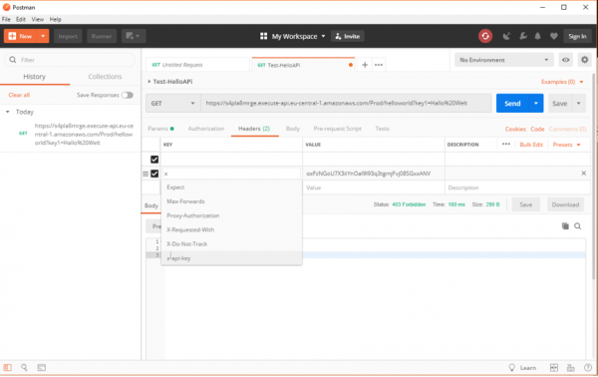
Task: Choose x-api-key autocomplete suggestion
Action: (232, 258)
